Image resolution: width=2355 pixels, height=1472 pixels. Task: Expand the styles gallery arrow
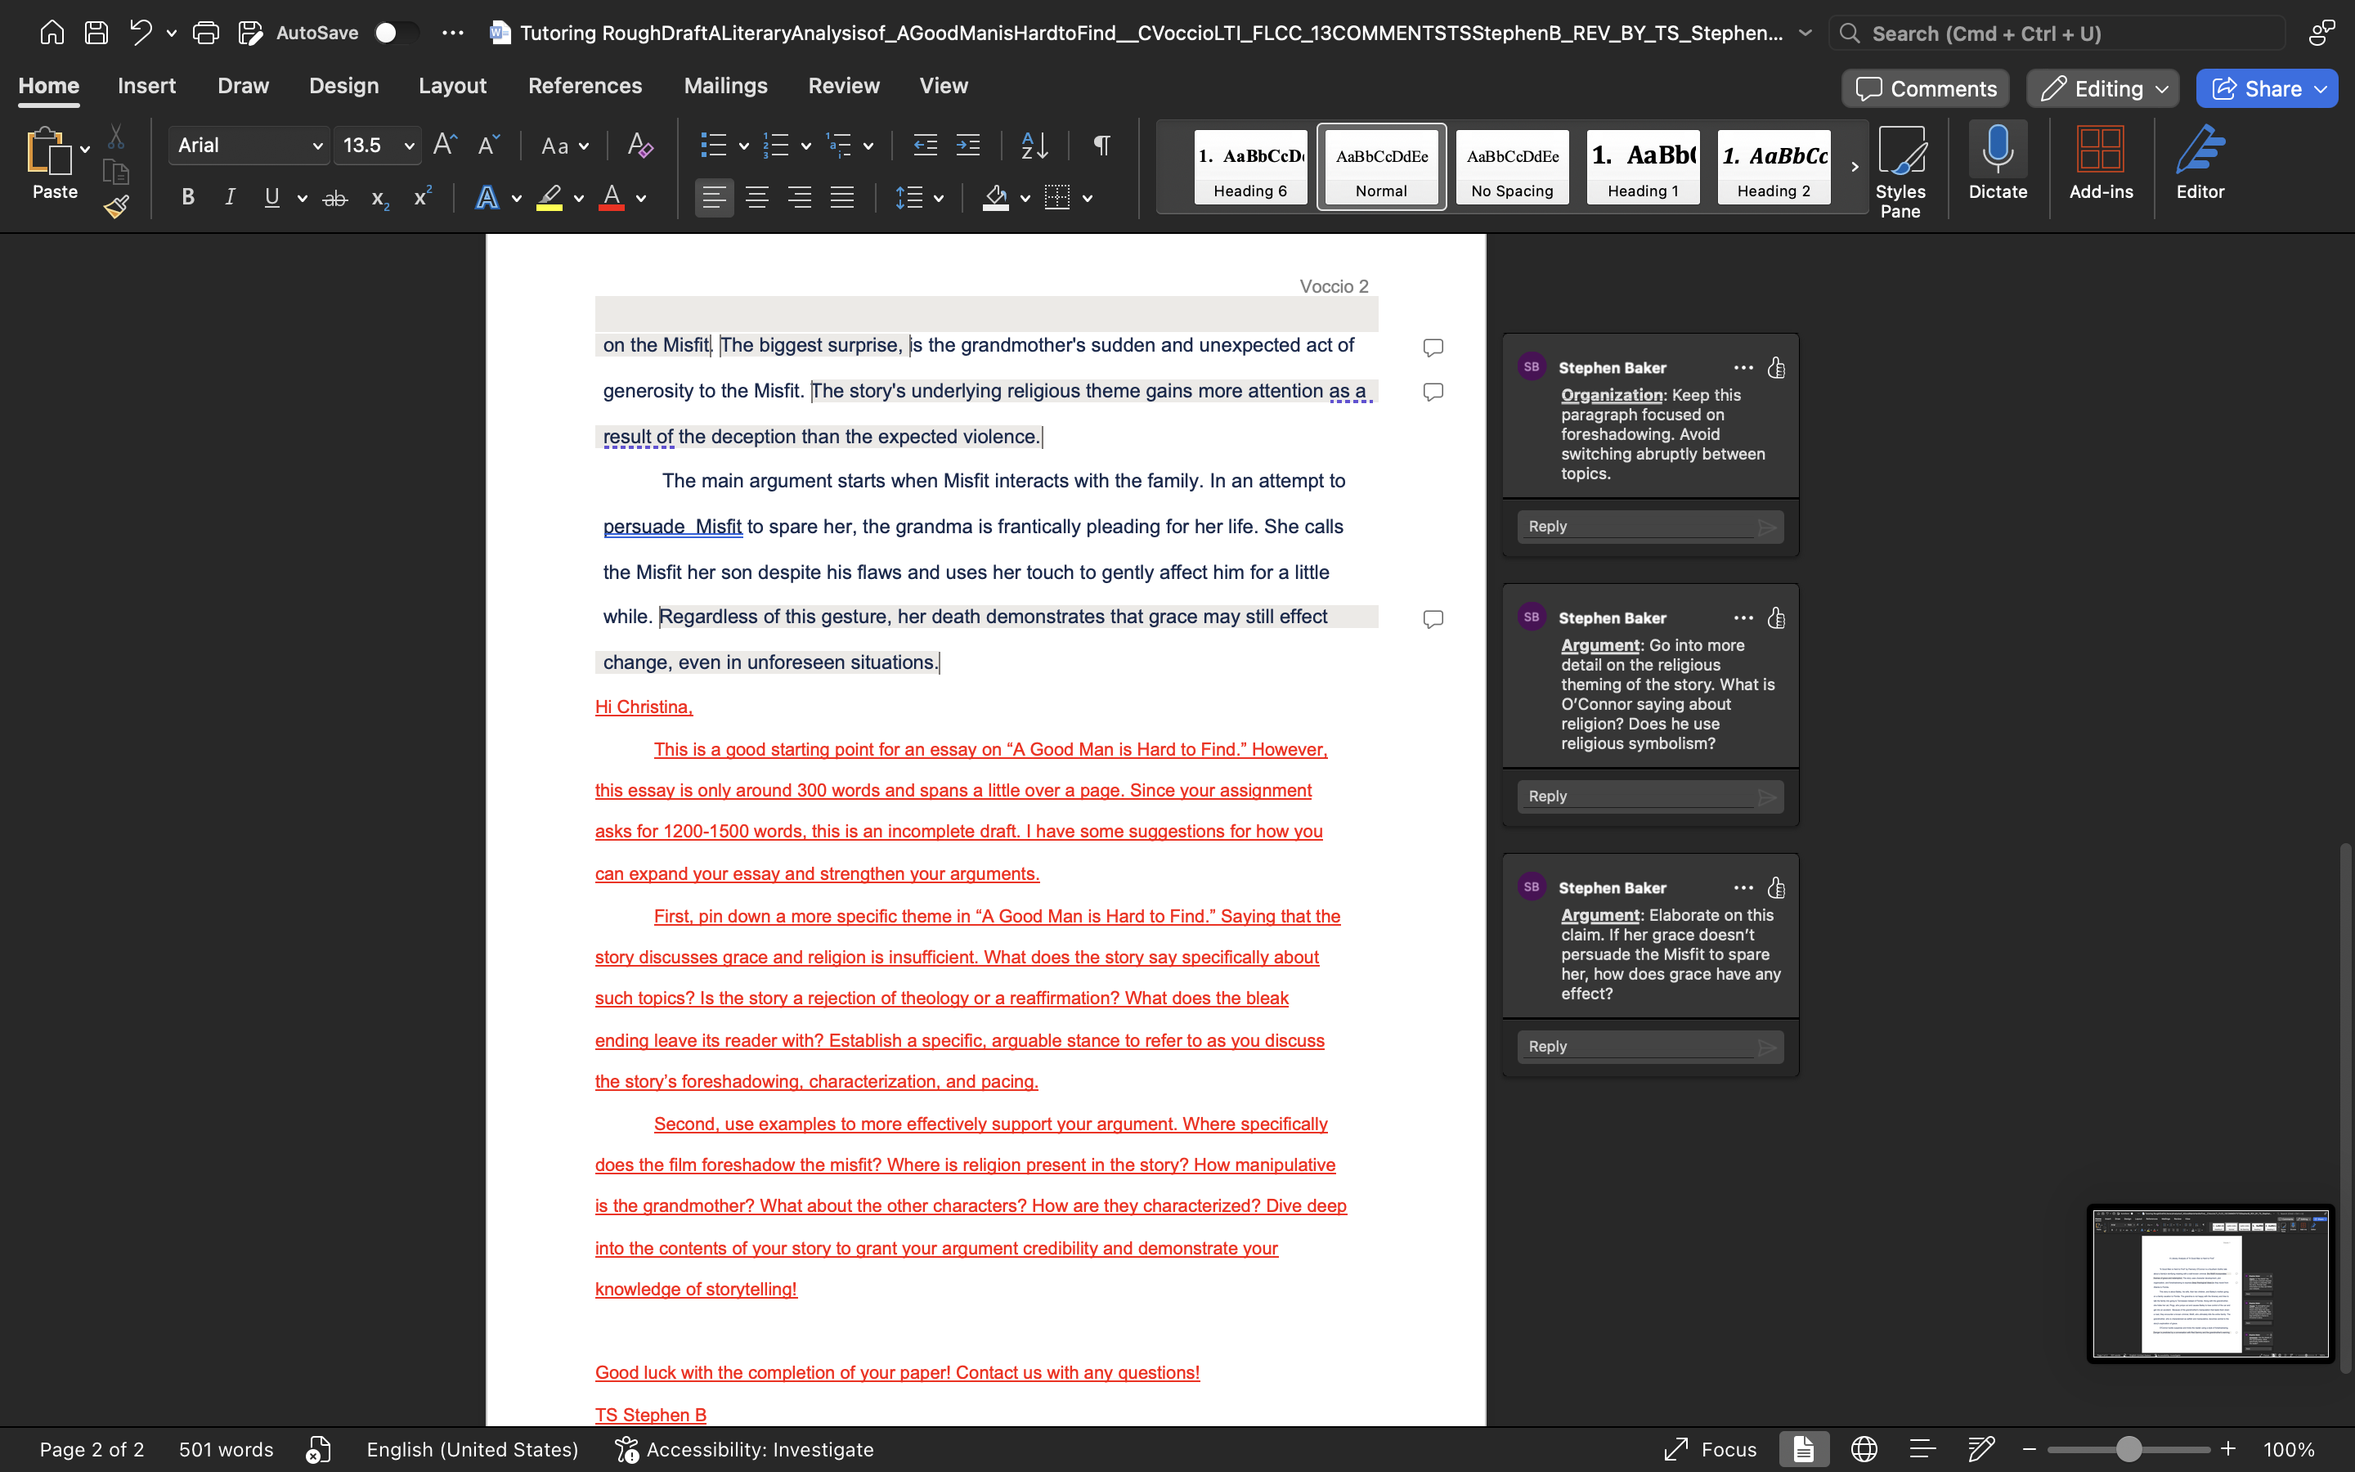(x=1854, y=167)
